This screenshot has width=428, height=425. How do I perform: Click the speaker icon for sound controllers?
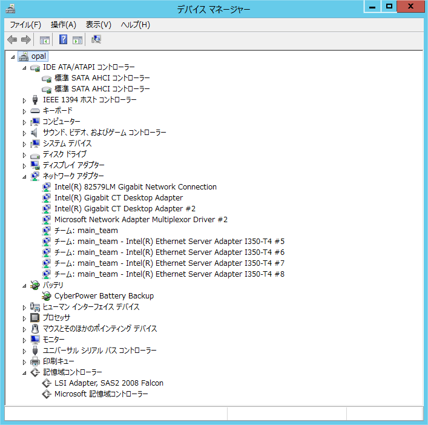click(x=35, y=133)
